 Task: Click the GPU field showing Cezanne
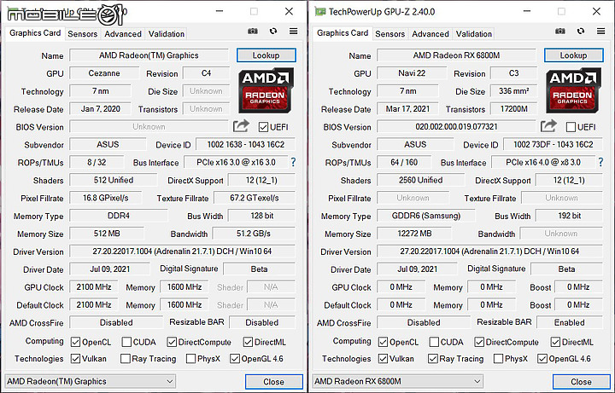(x=104, y=72)
